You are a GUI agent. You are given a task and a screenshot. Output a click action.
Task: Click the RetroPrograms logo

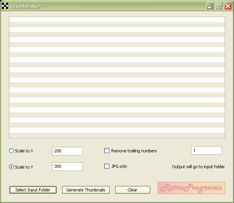191,188
